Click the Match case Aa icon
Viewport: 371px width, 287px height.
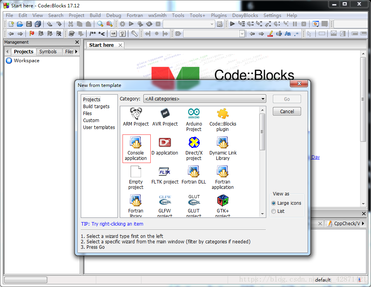[x=288, y=34]
